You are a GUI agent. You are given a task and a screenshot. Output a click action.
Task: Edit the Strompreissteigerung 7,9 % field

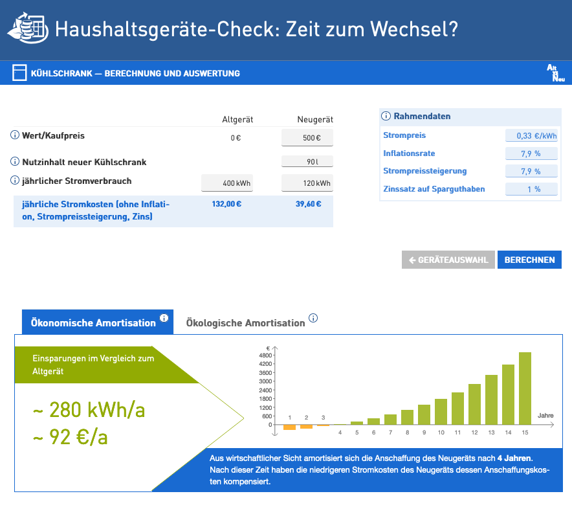[531, 171]
